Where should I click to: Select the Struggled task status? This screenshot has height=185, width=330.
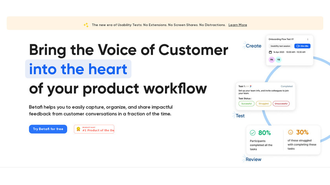click(264, 103)
